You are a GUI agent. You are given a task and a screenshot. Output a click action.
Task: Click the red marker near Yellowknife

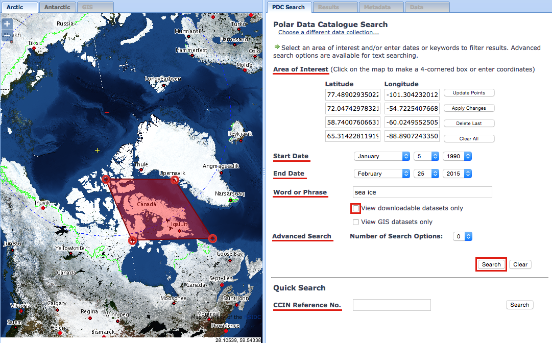(x=70, y=253)
